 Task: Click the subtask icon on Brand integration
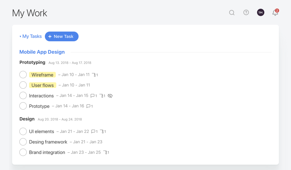(x=105, y=152)
